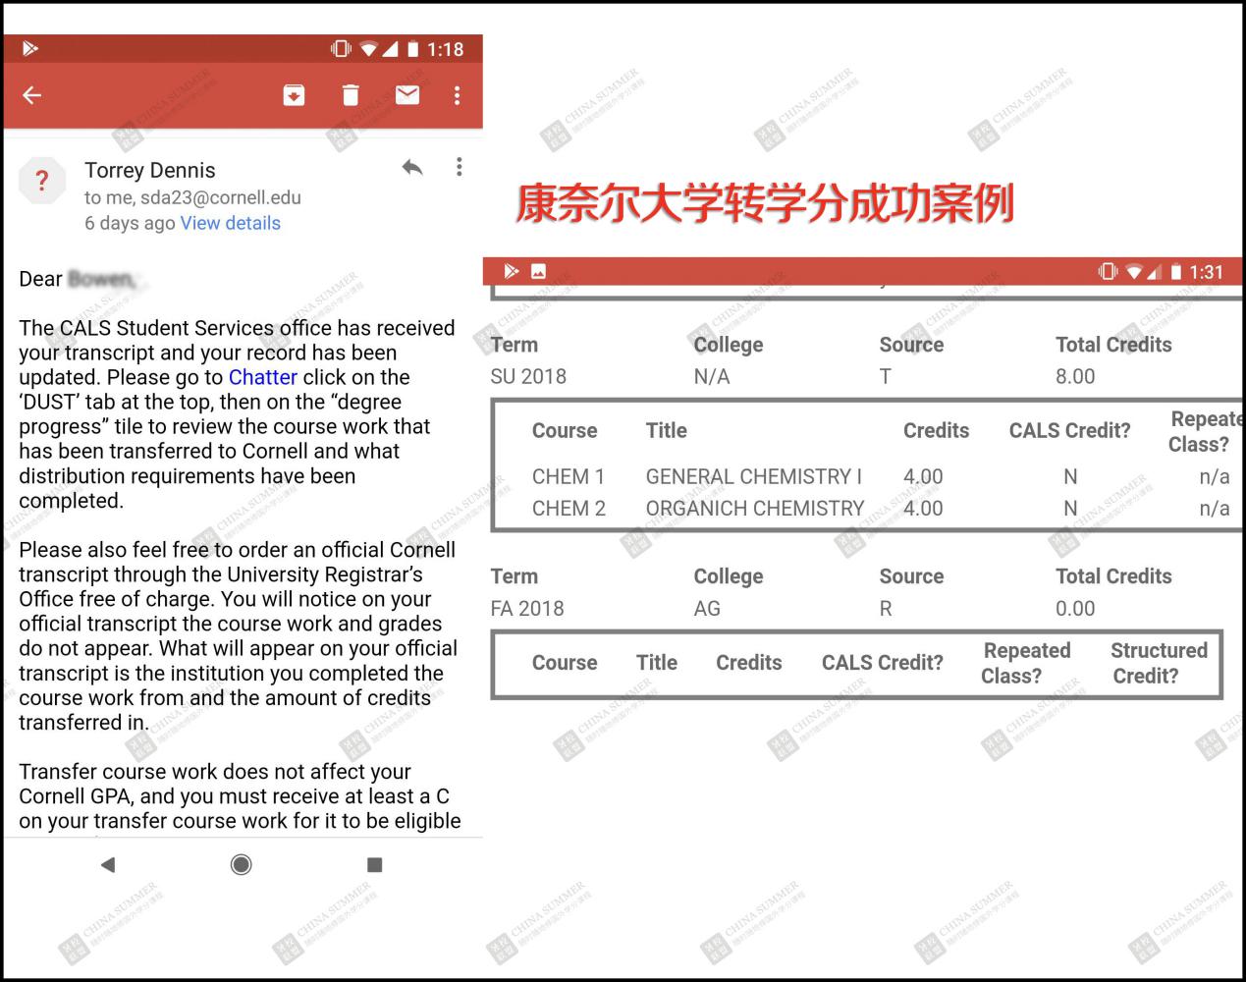
Task: Open message options beside the reply arrow
Action: point(459,167)
